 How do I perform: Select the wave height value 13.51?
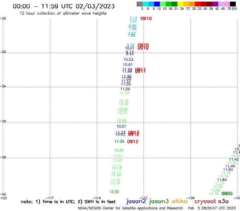(x=118, y=156)
